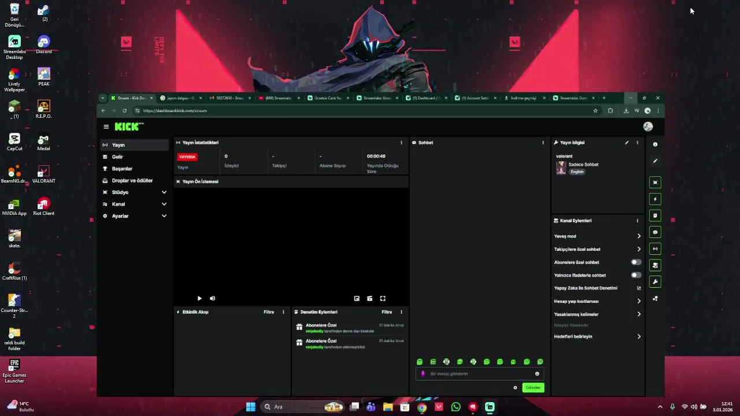Click the info icon in right sidebar

click(x=655, y=144)
